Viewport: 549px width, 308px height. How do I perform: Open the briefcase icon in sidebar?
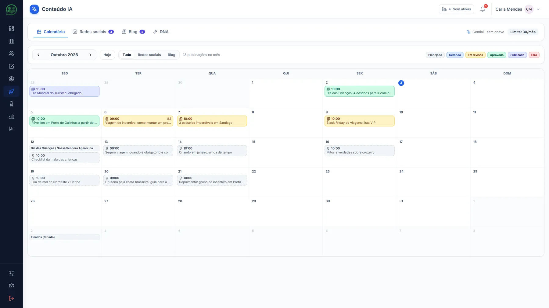coord(11,41)
